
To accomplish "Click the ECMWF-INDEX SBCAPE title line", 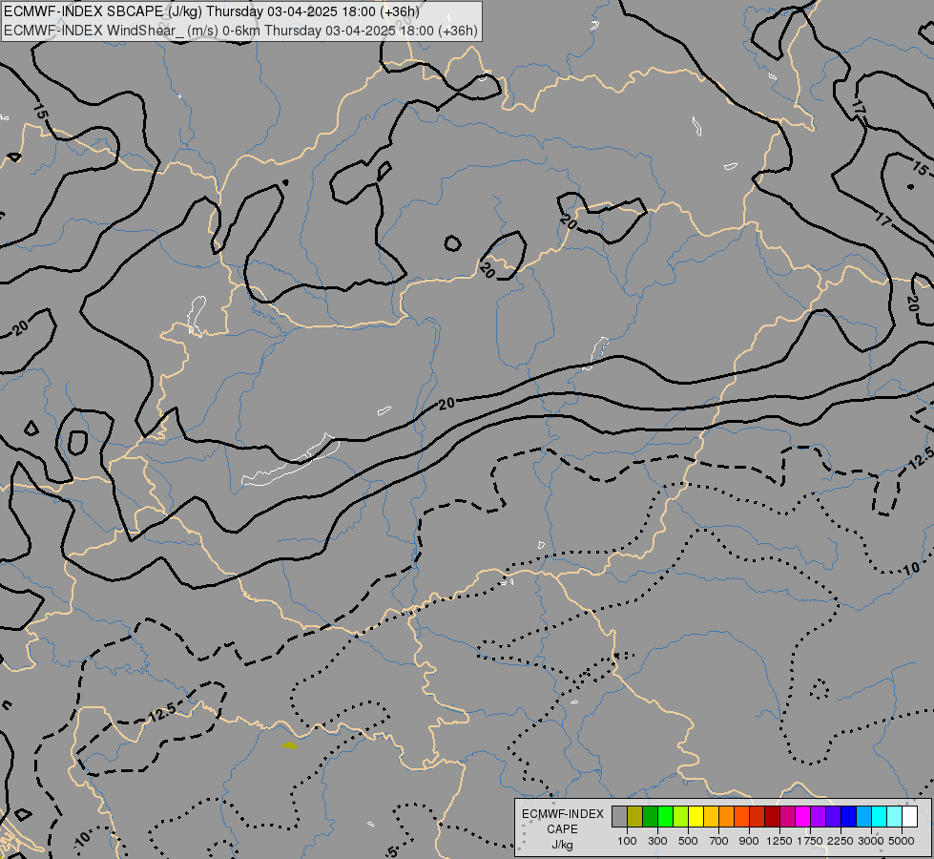I will pos(212,11).
